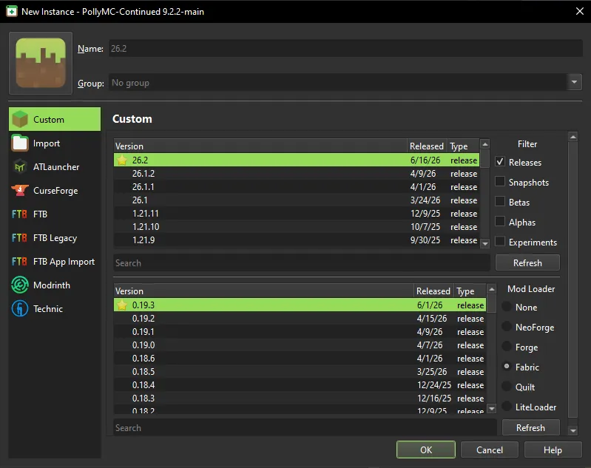Click the Cancel button
591x468 pixels.
[x=489, y=450]
